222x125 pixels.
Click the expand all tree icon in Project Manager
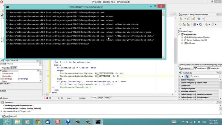pyautogui.click(x=185, y=25)
